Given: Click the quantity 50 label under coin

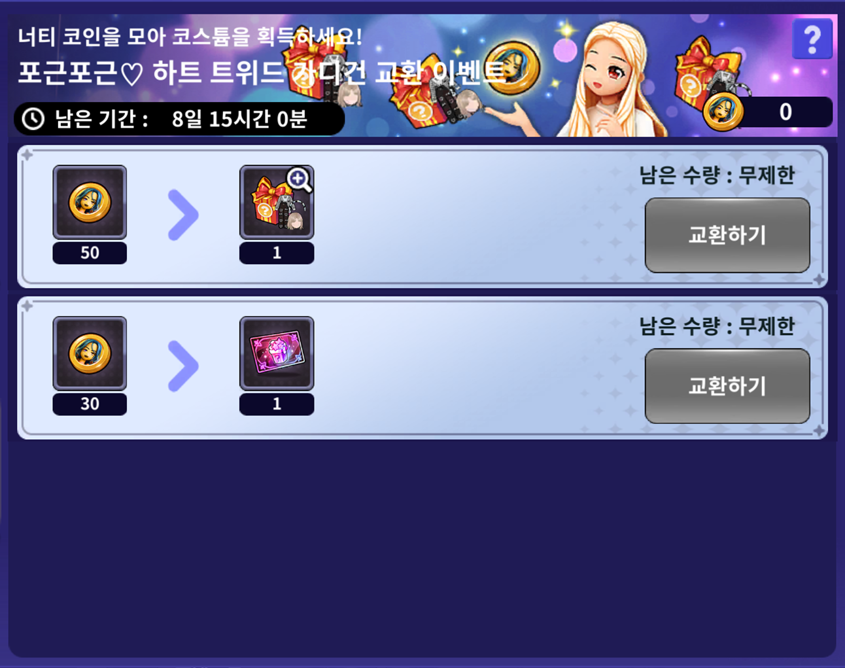Looking at the screenshot, I should click(x=90, y=253).
